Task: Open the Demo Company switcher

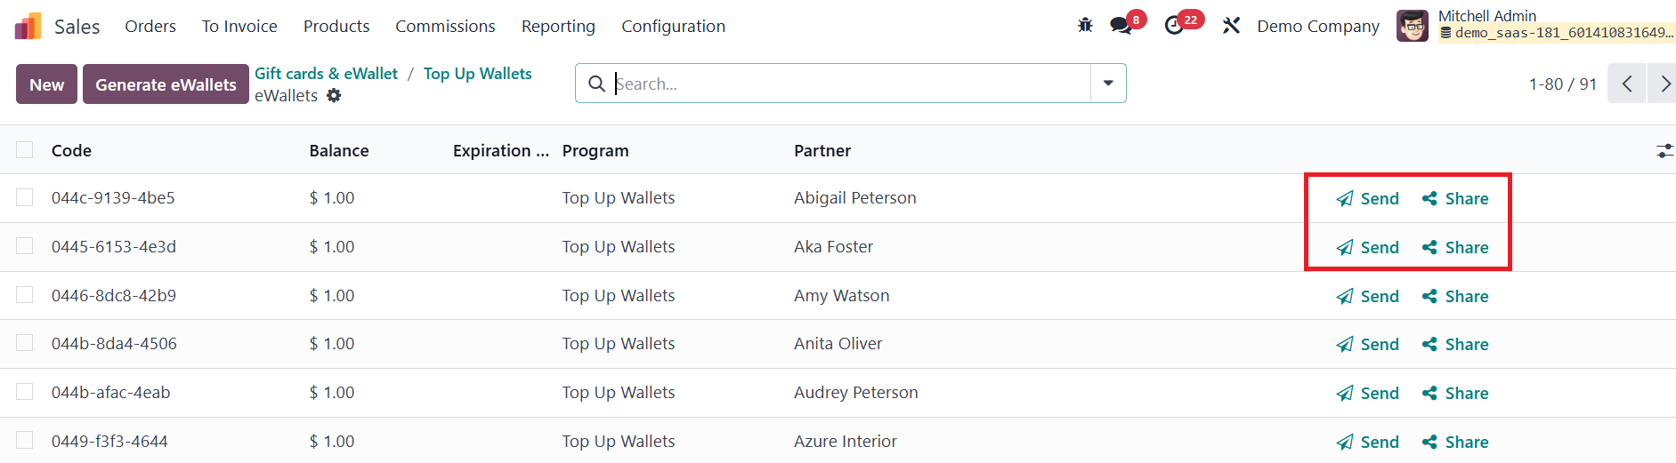Action: (1317, 26)
